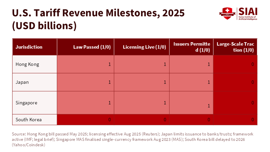Click the Issuers Permitted (1/0) header
Screen dimensions: 270x152
tap(191, 47)
